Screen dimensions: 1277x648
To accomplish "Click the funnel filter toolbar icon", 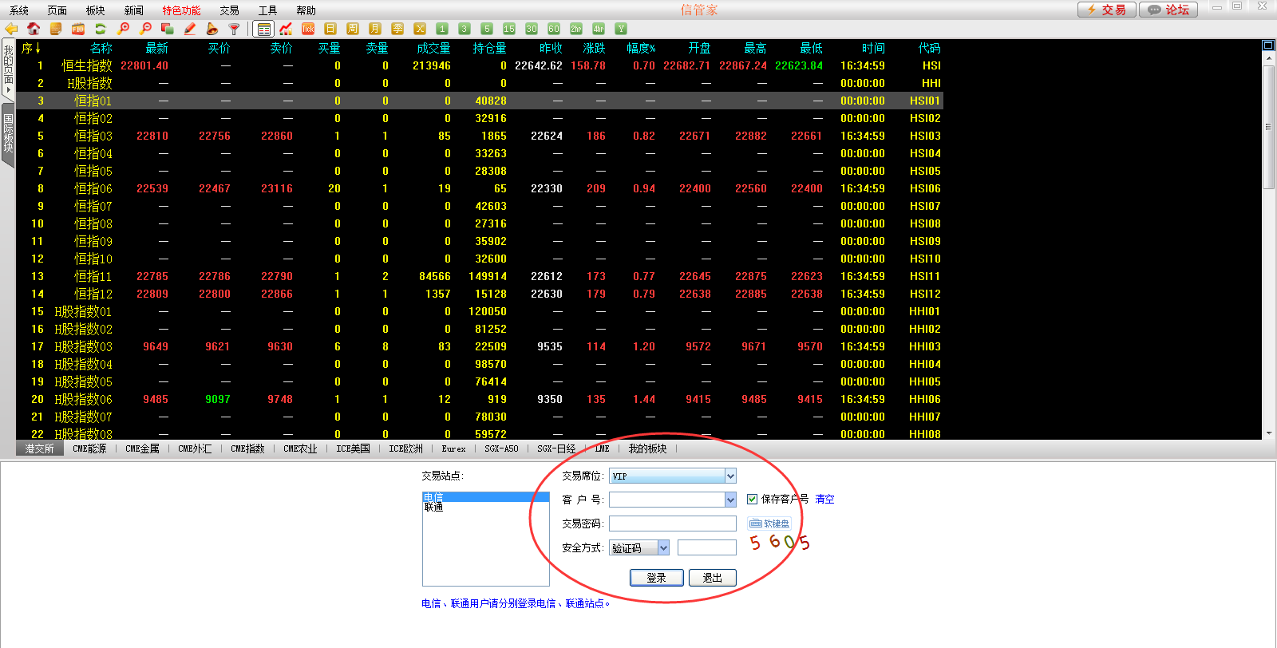I will point(234,29).
